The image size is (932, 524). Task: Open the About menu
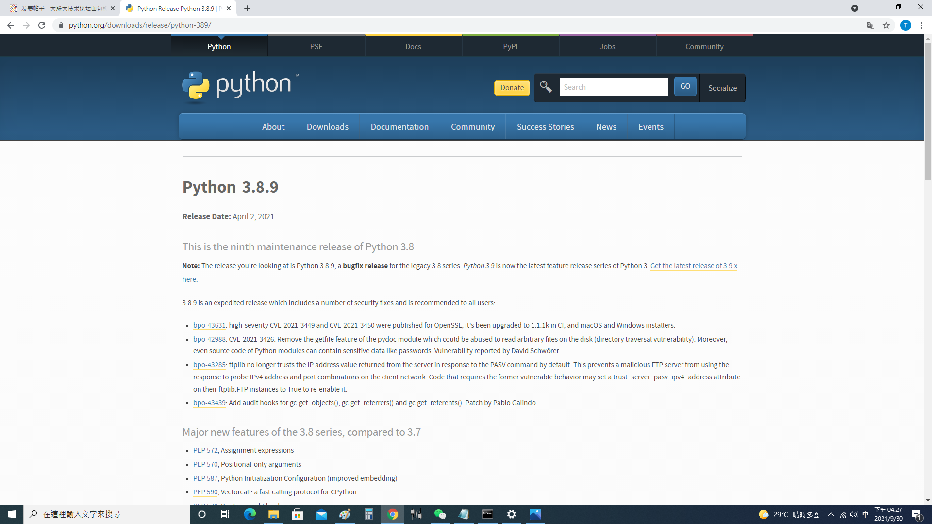273,127
